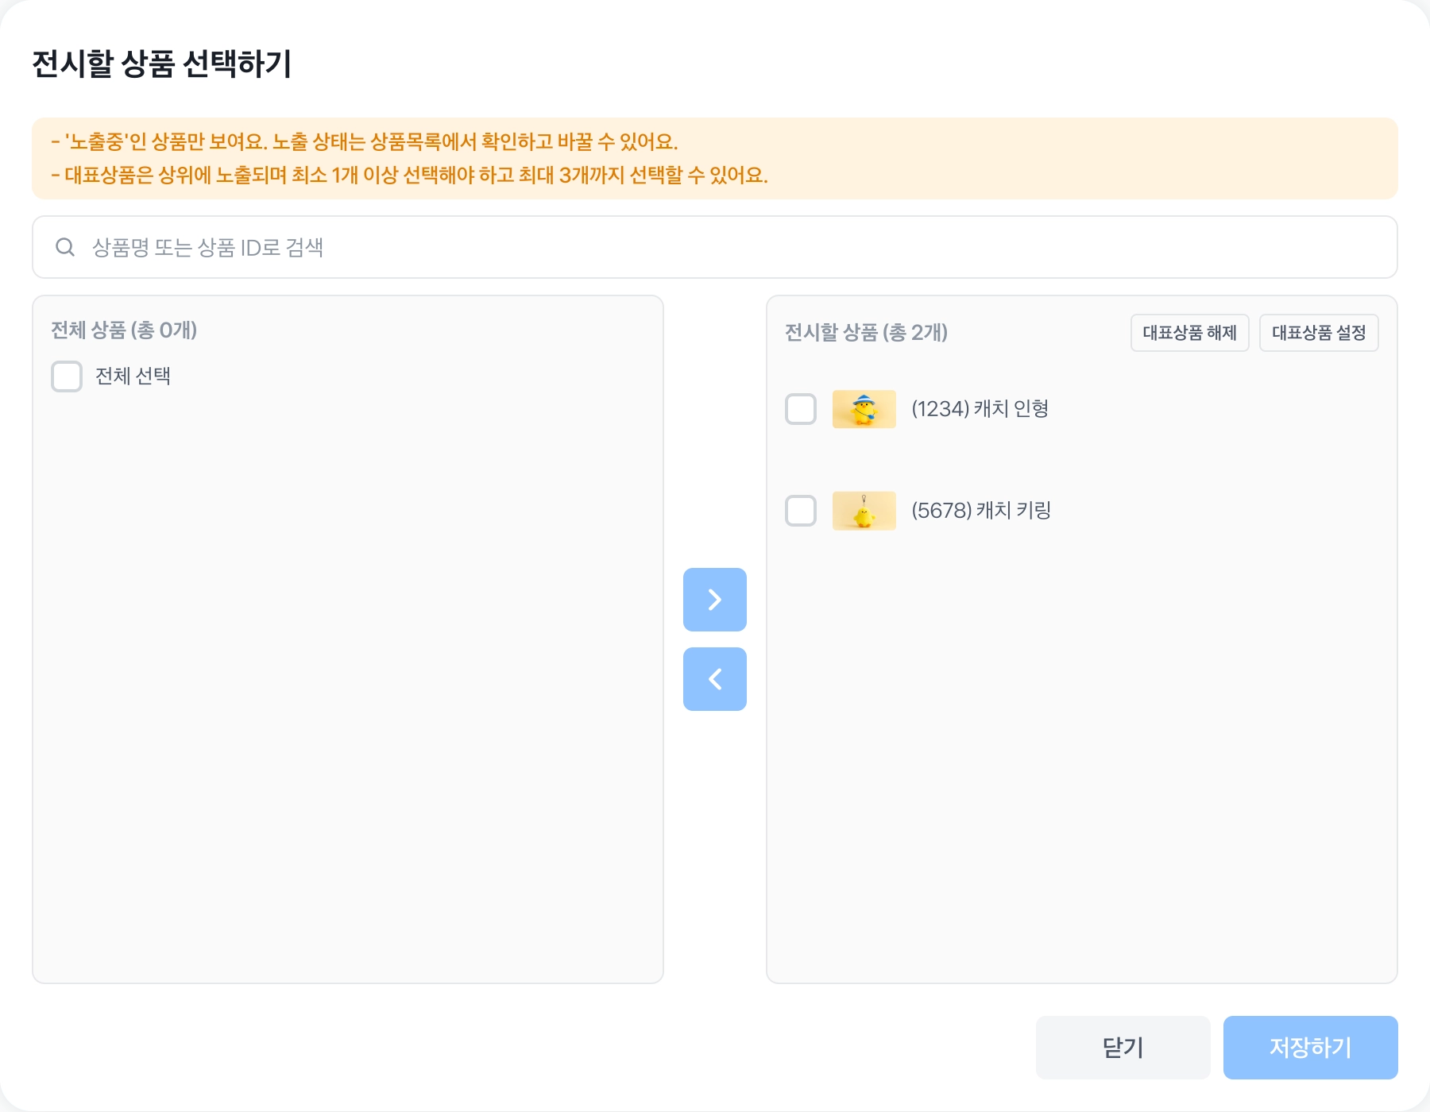Select the (5678) 캐치 키링 product name
The image size is (1430, 1112).
[x=981, y=511]
